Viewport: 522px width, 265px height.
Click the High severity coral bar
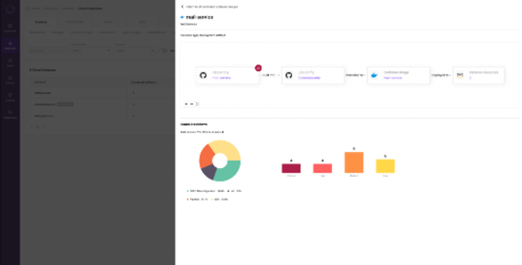point(322,168)
